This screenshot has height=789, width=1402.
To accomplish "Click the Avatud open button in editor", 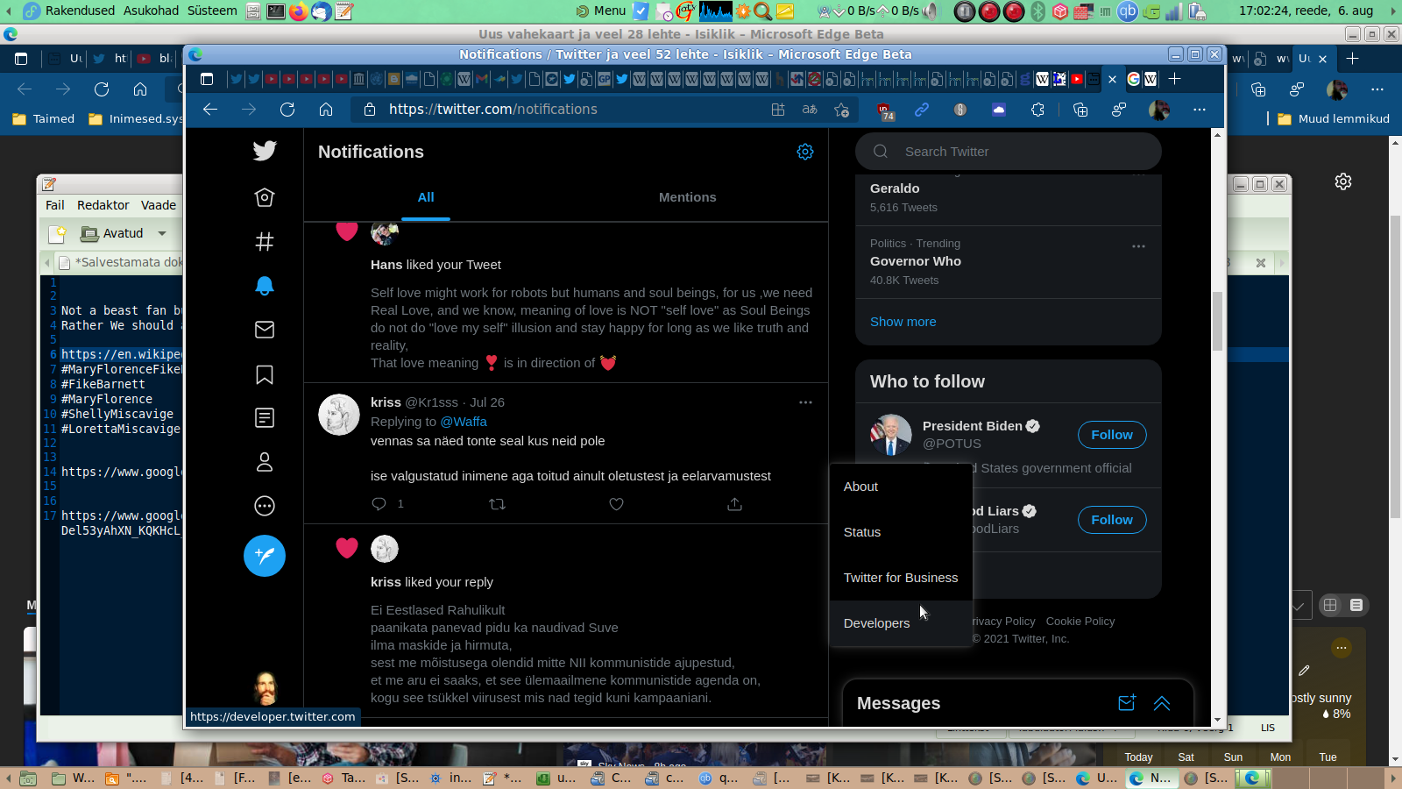I will (112, 233).
